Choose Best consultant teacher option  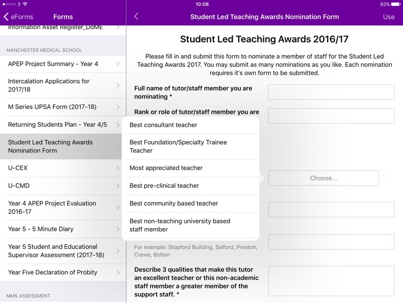[x=190, y=125]
